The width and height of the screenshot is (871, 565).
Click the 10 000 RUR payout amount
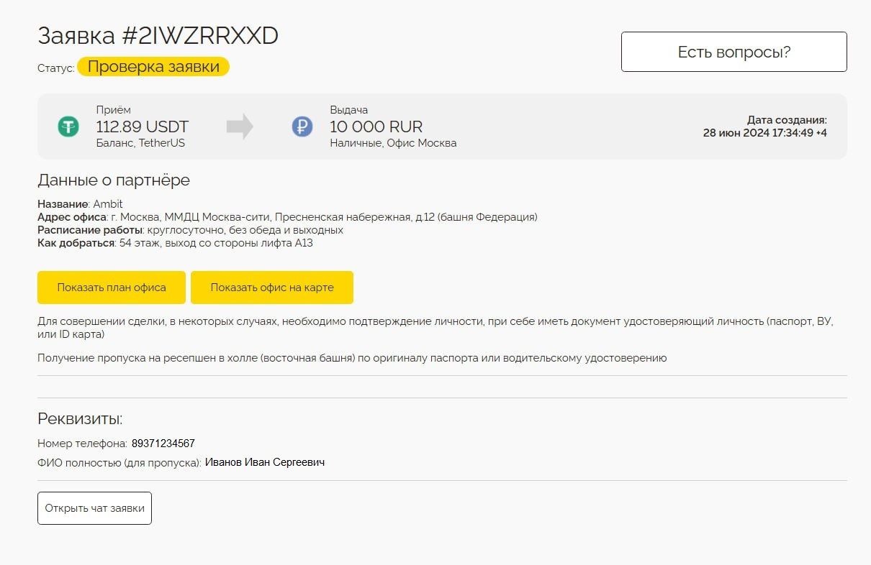click(376, 127)
